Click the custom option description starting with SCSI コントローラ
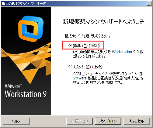The height and width of the screenshot is (128, 153). 108,78
